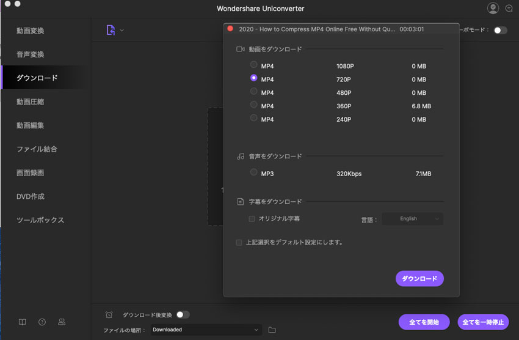Open the user account profile icon
The image size is (519, 340).
493,8
